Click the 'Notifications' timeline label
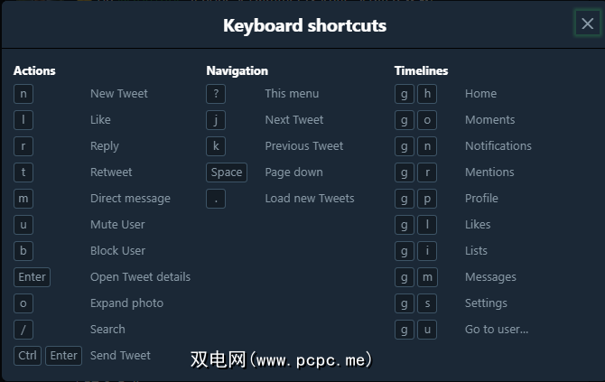 [498, 146]
